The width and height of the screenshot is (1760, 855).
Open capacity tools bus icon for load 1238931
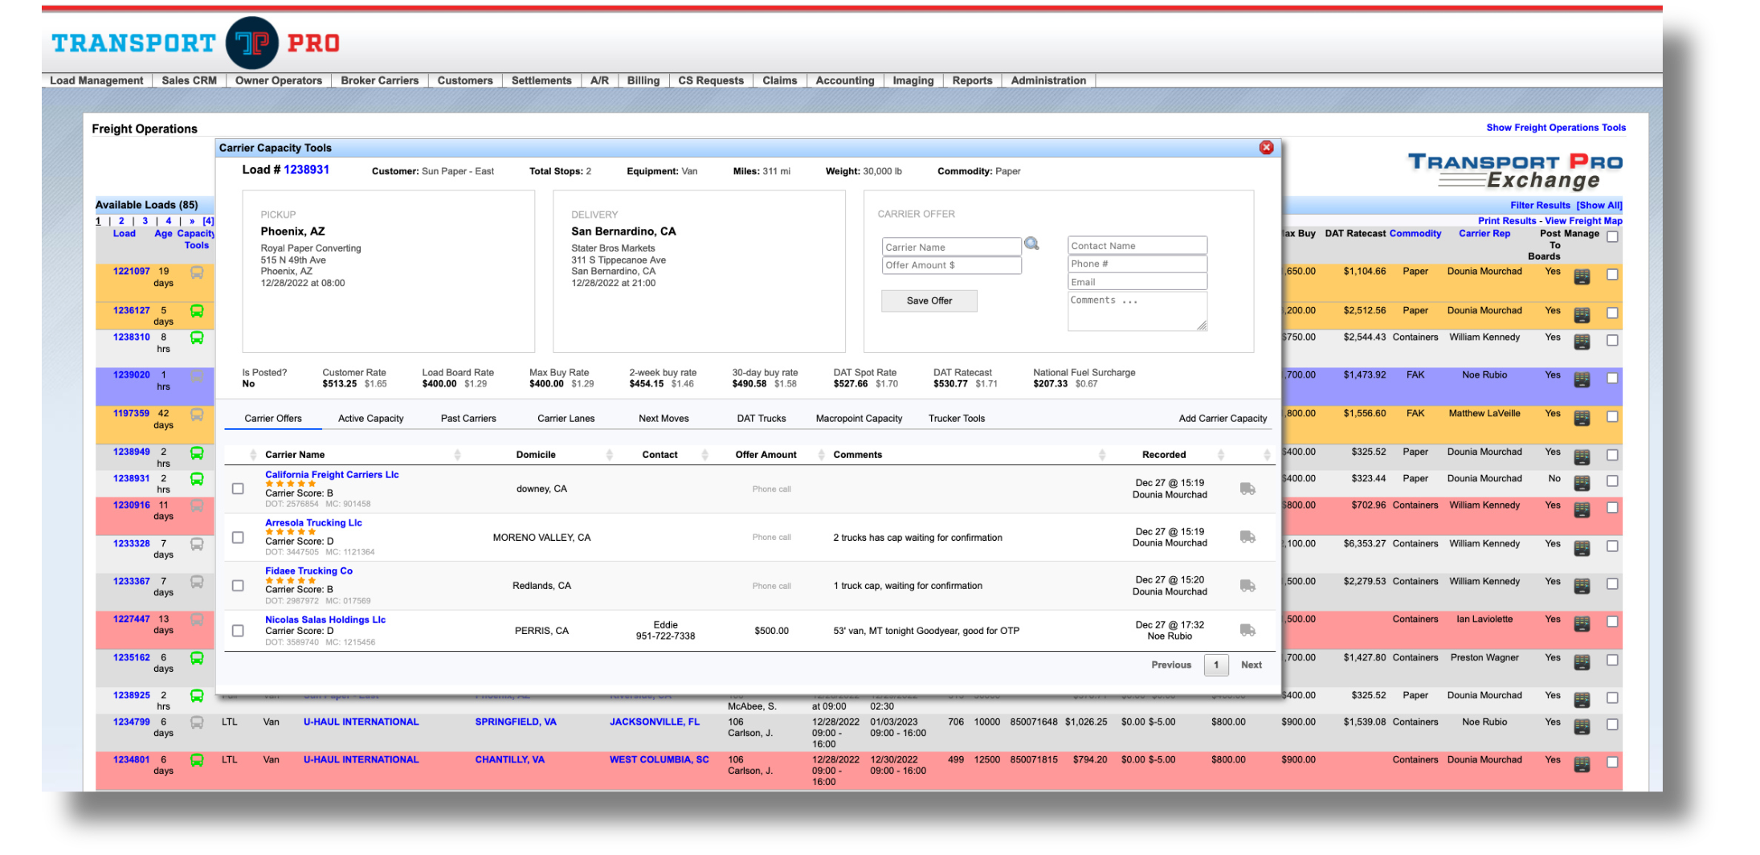[197, 479]
